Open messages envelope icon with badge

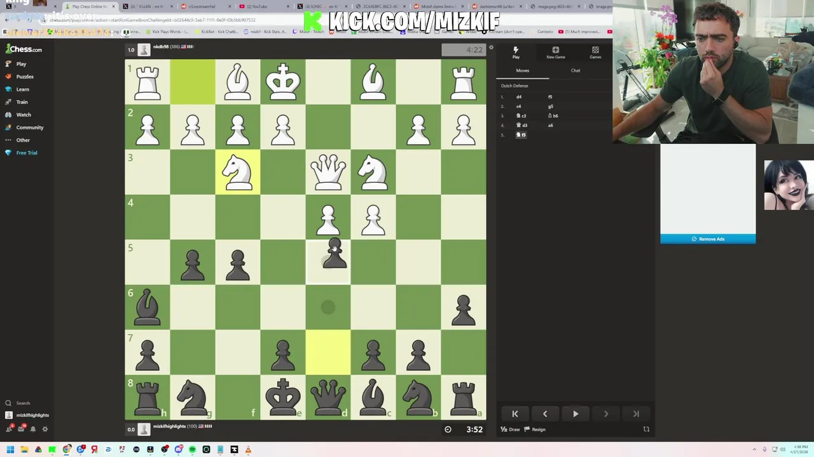(21, 429)
